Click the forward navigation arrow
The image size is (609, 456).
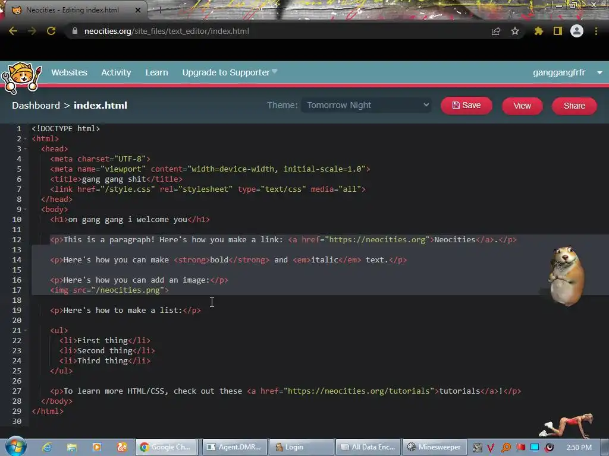click(x=32, y=31)
